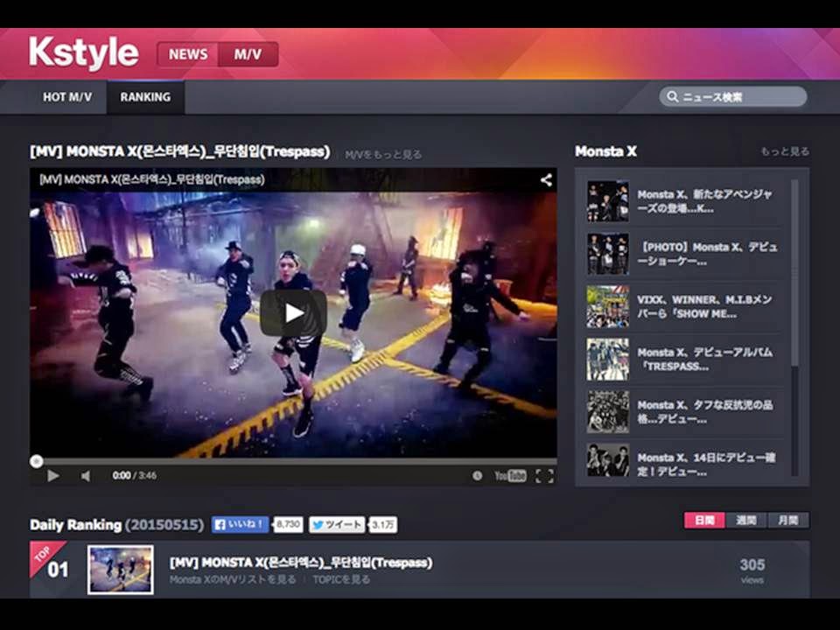Screen dimensions: 840x630
Task: Click the rank 01 video thumbnail
Action: click(121, 570)
